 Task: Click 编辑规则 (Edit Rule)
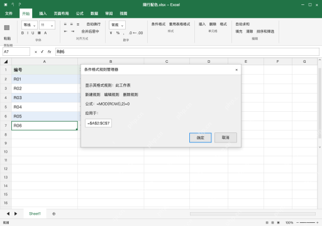[111, 95]
